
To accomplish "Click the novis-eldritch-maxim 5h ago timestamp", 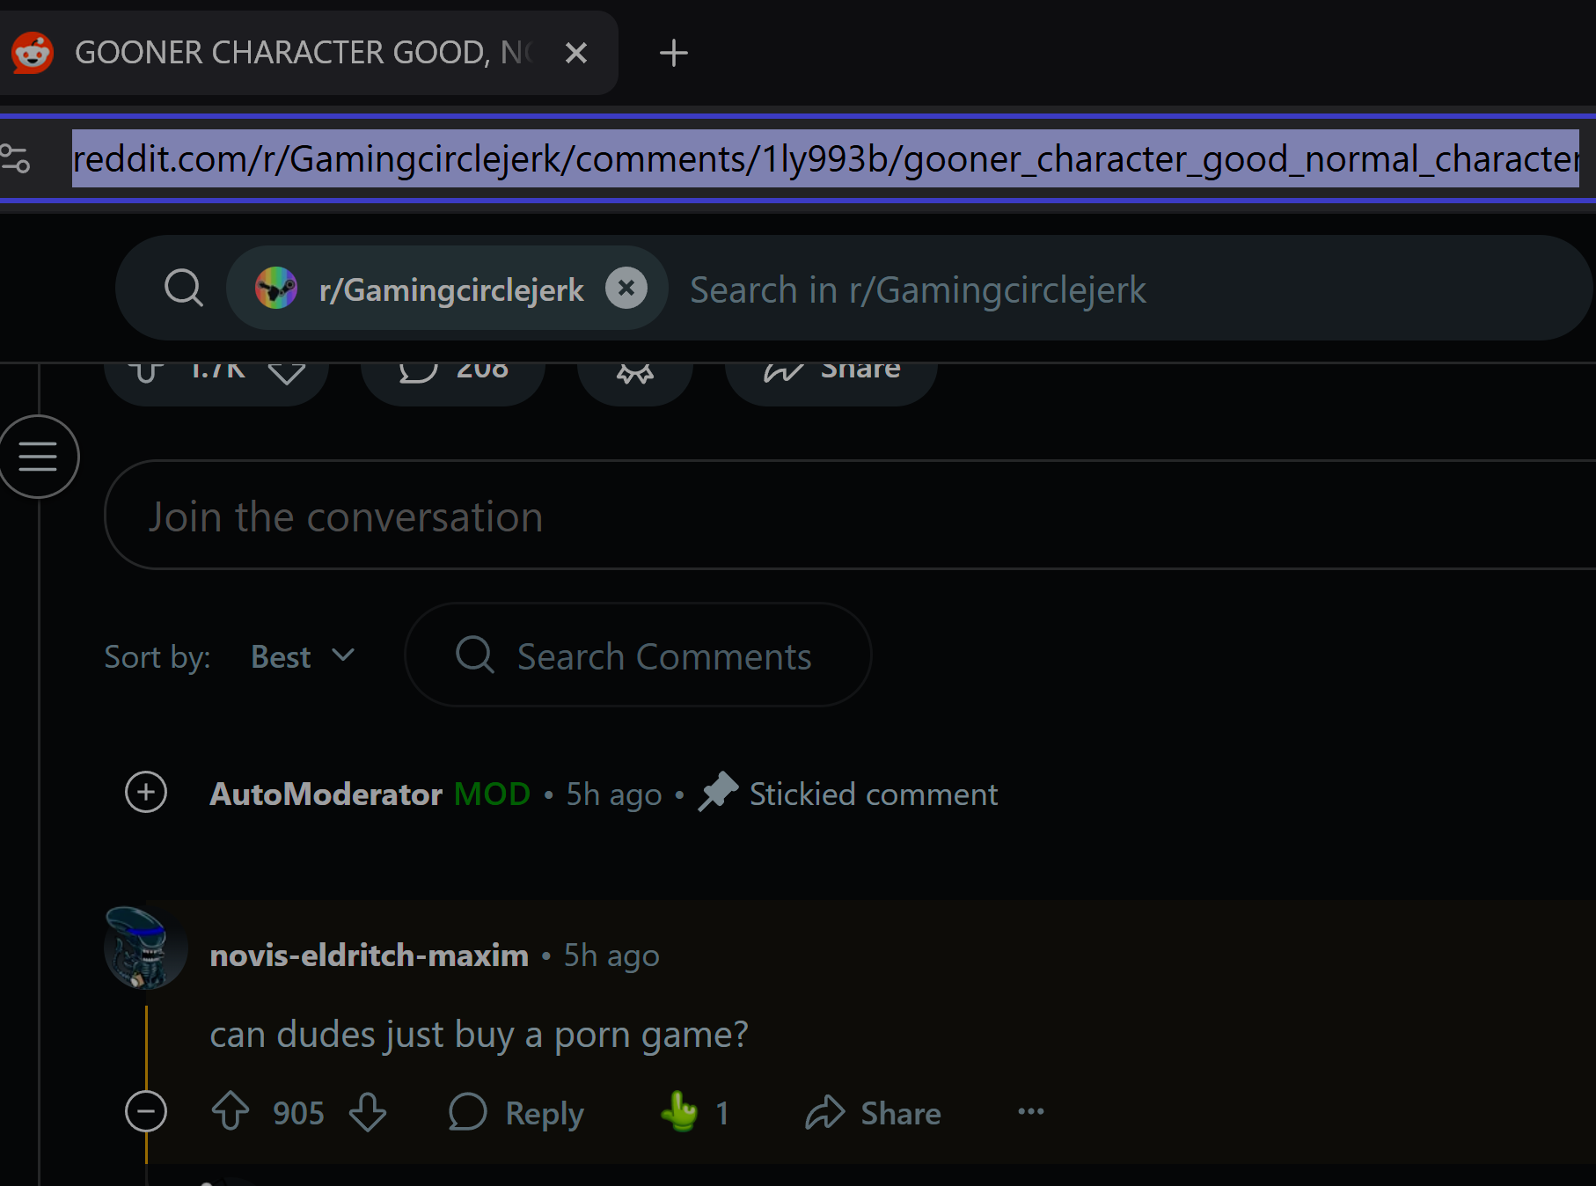I will [x=611, y=955].
